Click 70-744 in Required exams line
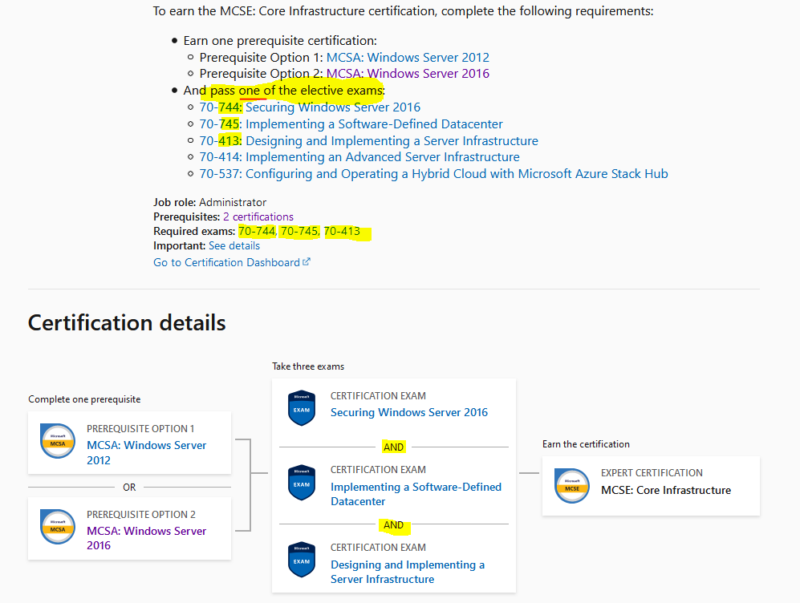This screenshot has height=603, width=800. 257,232
